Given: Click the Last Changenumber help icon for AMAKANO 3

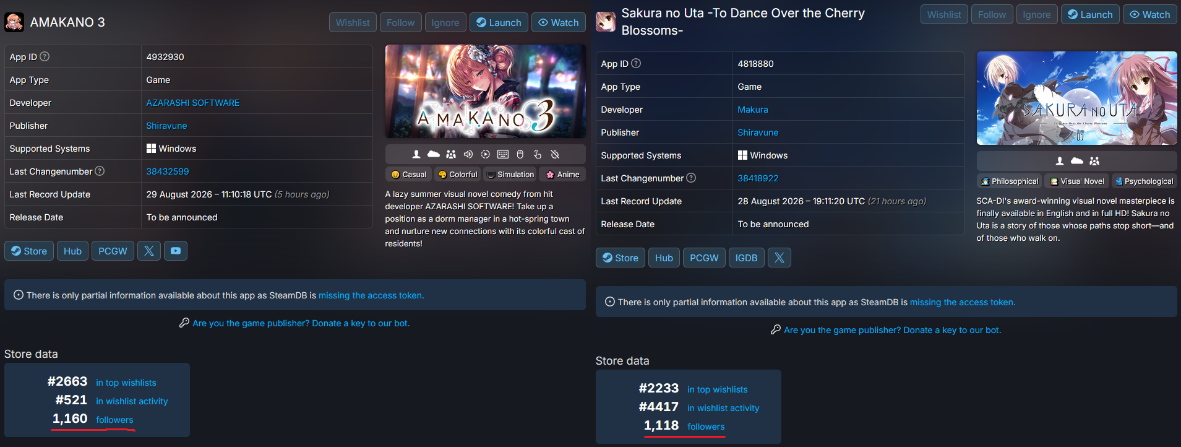Looking at the screenshot, I should (x=100, y=171).
